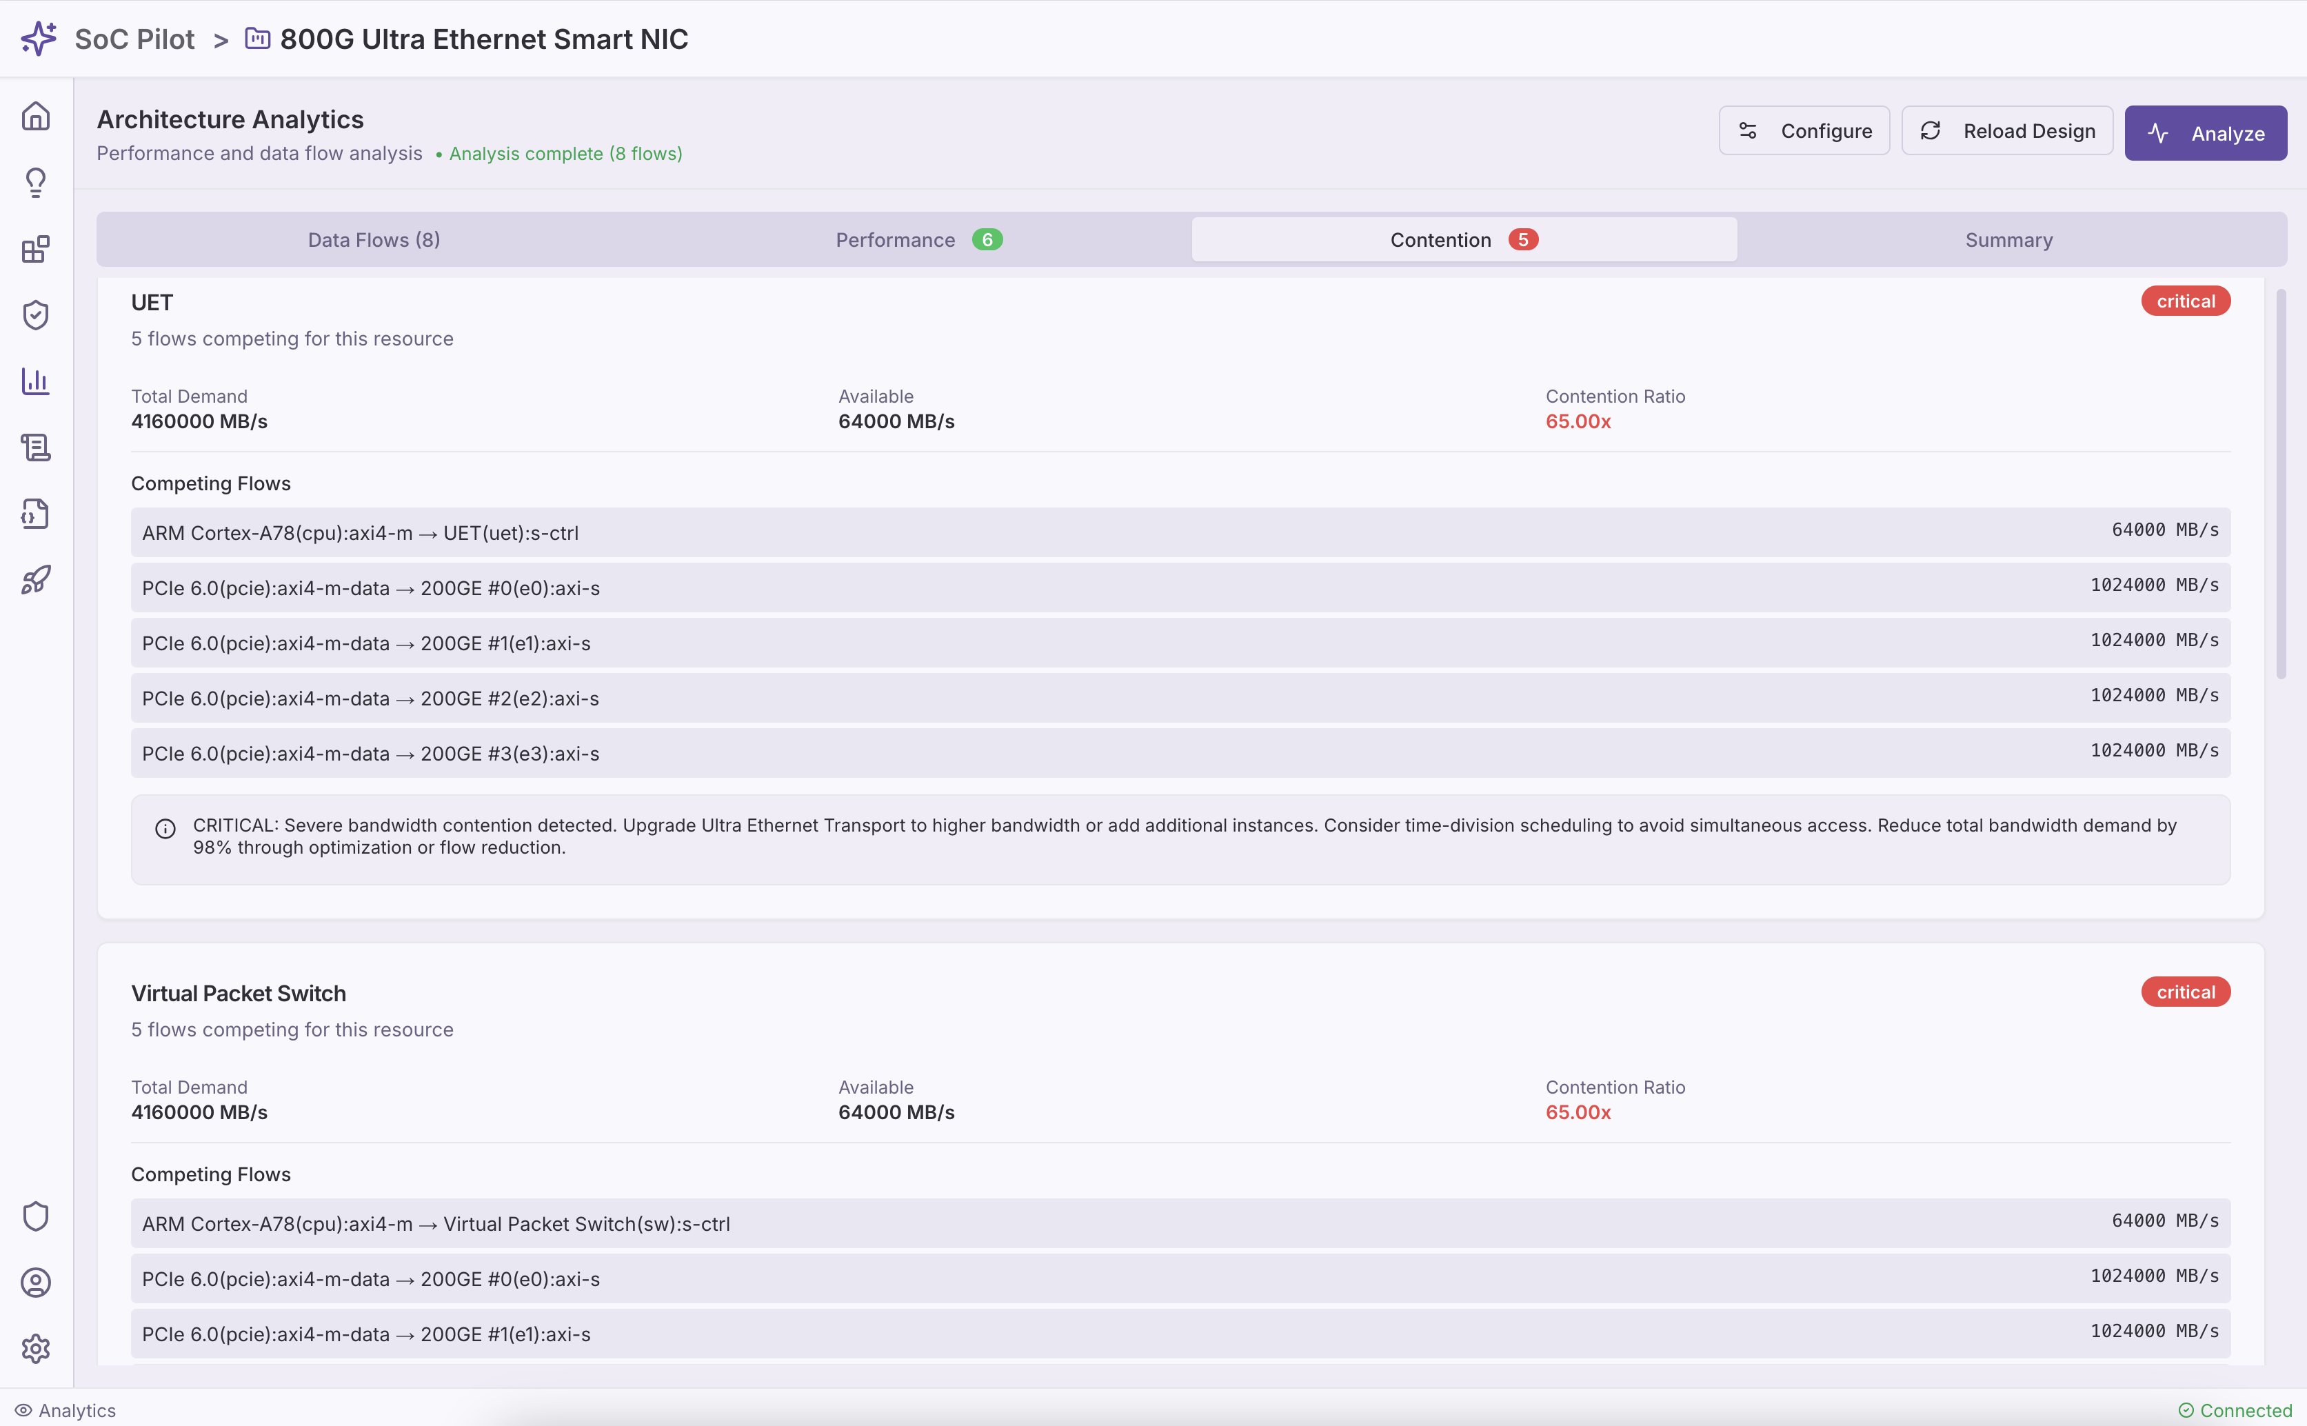Open the SoC Pilot logo icon
This screenshot has height=1426, width=2307.
click(x=38, y=39)
